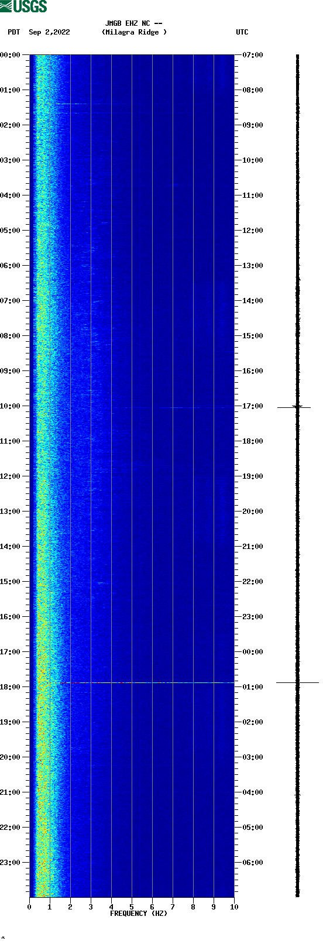Click the (Milagra Ridge ) subtitle
This screenshot has height=944, width=323.
click(x=134, y=32)
